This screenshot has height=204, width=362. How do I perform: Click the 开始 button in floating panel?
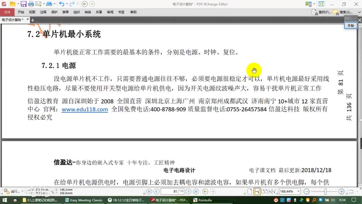[x=351, y=25]
